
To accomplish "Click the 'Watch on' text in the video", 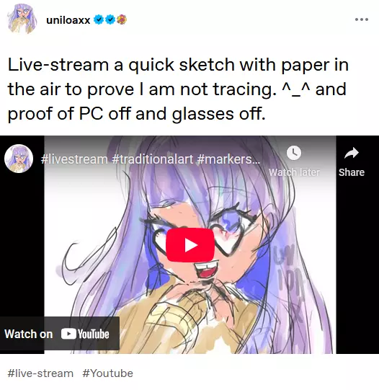I will tap(29, 334).
